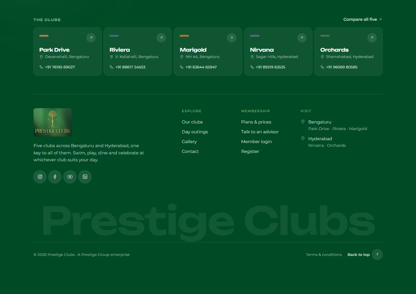Call Park Drive number +91 76195 69027
The height and width of the screenshot is (294, 416).
click(60, 67)
